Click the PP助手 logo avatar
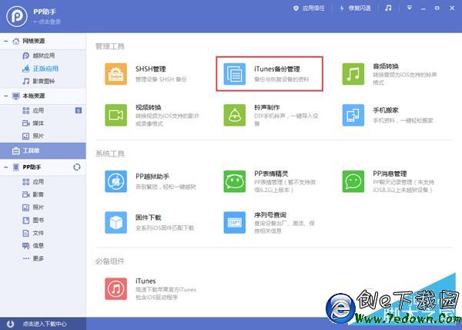Viewport: 462px width, 330px height. click(x=17, y=16)
